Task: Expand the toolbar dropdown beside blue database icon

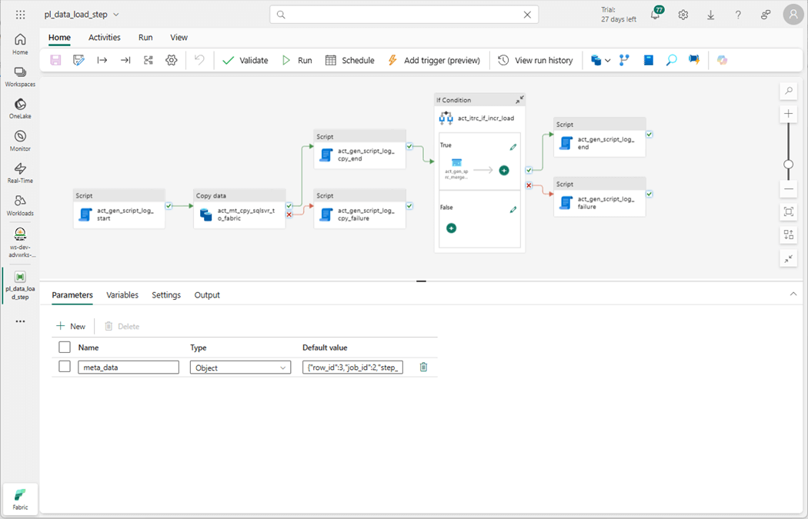Action: click(608, 60)
